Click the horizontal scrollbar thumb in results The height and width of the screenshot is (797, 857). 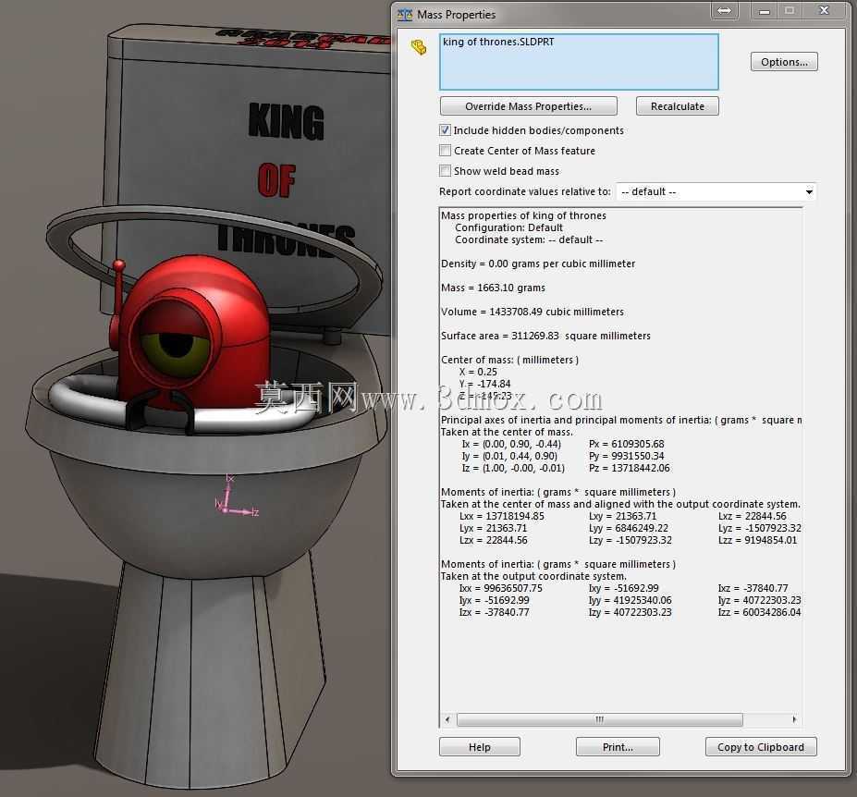point(600,719)
